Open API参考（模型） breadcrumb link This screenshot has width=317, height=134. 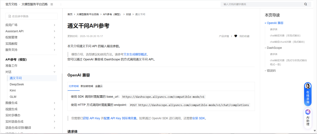pos(112,14)
